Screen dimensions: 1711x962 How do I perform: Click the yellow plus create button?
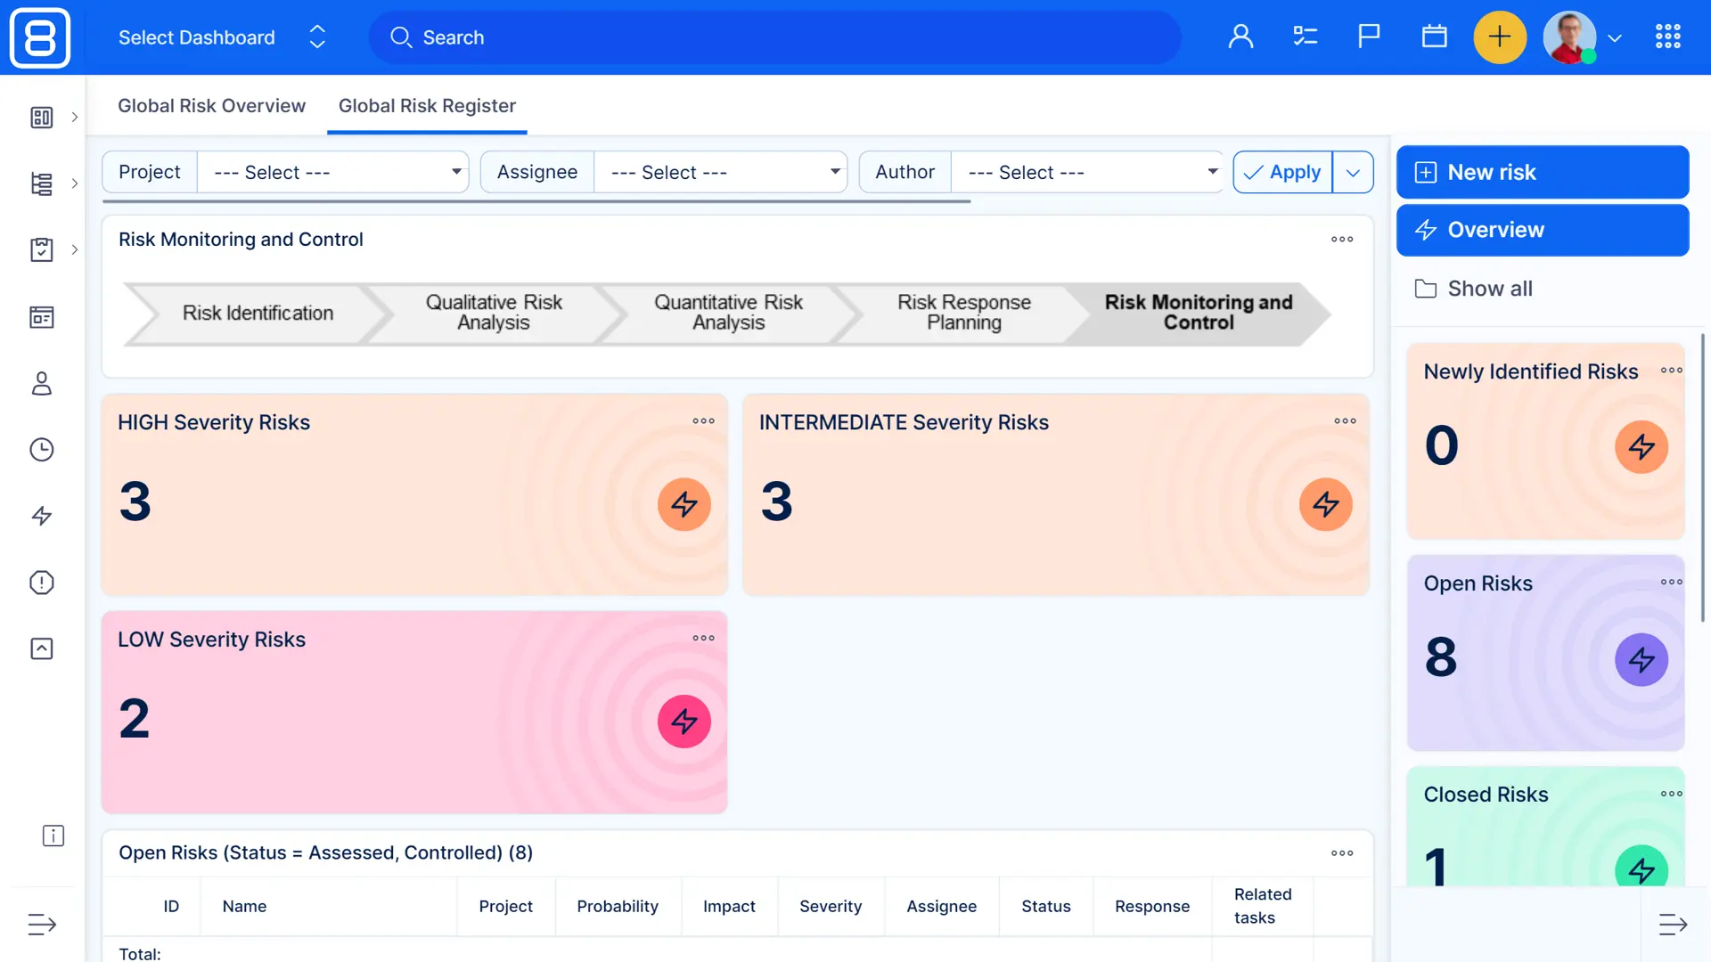point(1500,37)
